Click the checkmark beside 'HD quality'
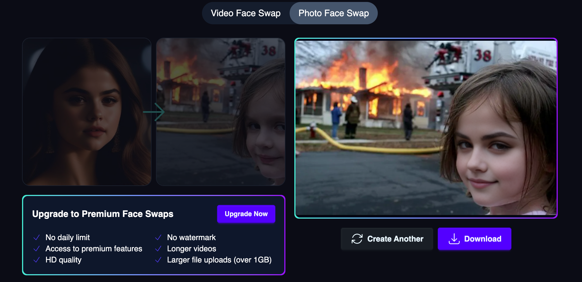 point(37,260)
